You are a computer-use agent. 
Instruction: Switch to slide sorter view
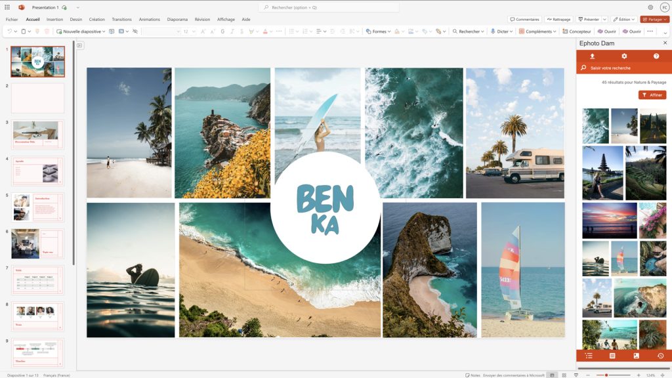click(x=564, y=375)
